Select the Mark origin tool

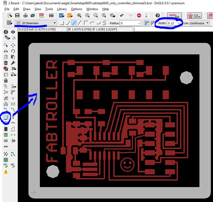tap(14, 38)
